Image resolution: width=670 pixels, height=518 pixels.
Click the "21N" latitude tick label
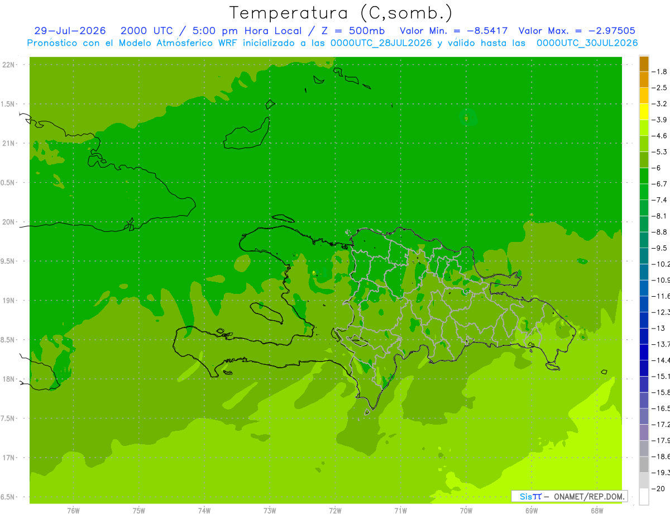tap(8, 143)
